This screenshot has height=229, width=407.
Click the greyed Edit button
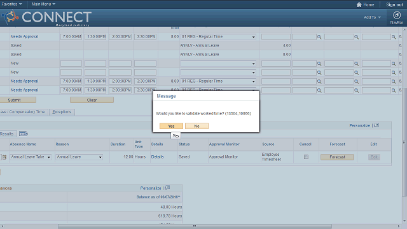(x=374, y=157)
